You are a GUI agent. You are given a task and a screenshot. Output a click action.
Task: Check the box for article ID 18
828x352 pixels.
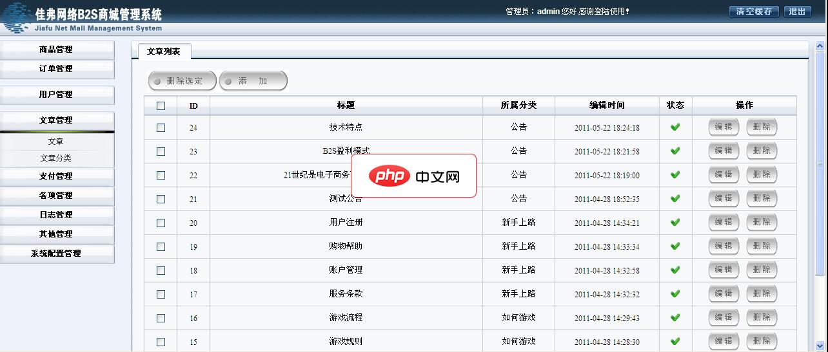click(161, 270)
